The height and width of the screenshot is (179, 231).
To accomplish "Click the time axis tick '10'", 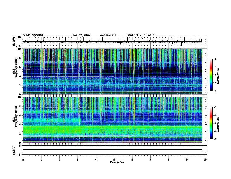I will [x=205, y=160].
